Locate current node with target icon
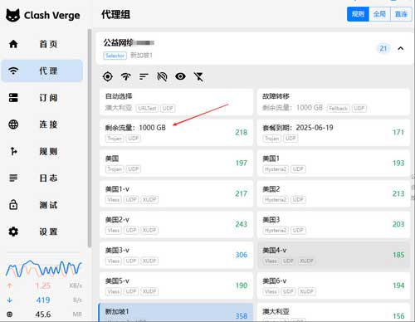 pyautogui.click(x=108, y=76)
